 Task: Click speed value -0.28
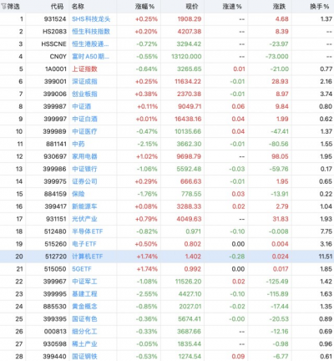coord(237,257)
